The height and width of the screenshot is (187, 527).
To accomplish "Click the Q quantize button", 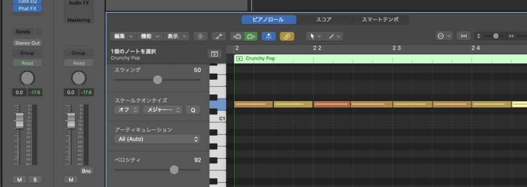I will click(x=193, y=110).
